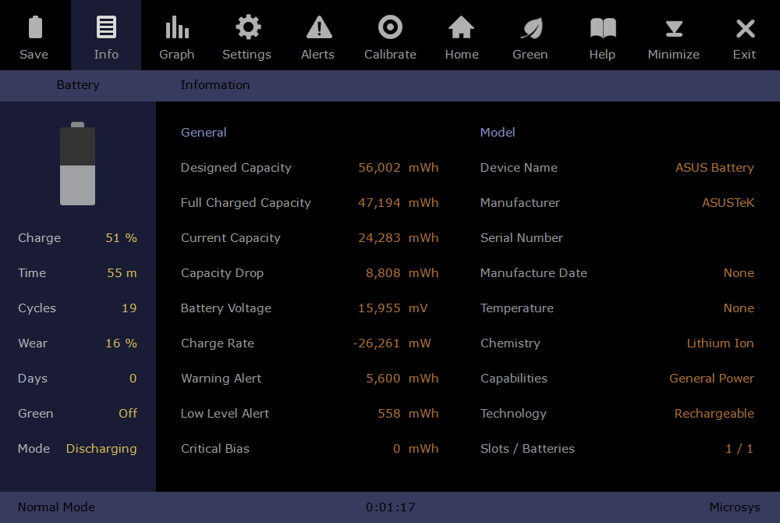Click the Discharging mode value
The height and width of the screenshot is (523, 780).
point(101,449)
